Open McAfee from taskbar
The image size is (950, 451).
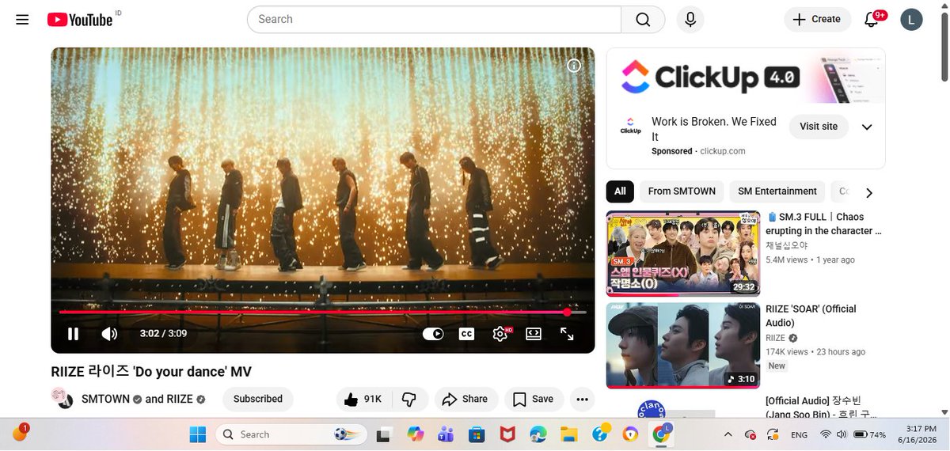tap(507, 434)
